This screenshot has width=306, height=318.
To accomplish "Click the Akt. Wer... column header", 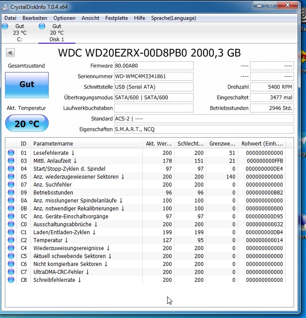I will [159, 144].
